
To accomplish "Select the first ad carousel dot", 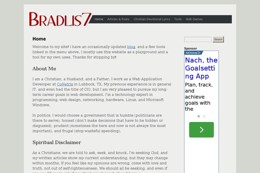I will click(198, 116).
